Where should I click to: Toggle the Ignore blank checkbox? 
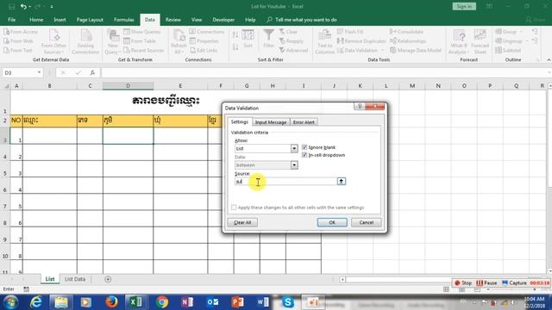coord(304,147)
